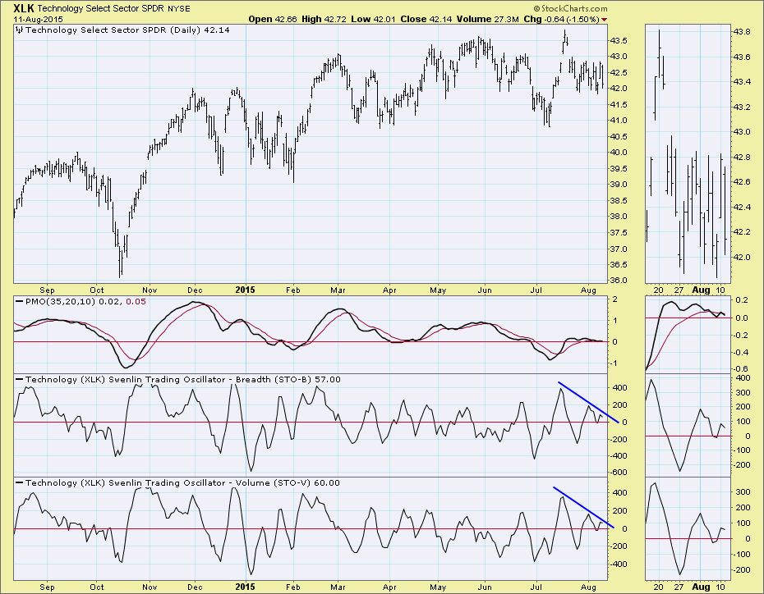Screen dimensions: 764x594
Task: Click the Swenlin Trading Oscillator Breadth (STO-B) legend
Action: click(x=182, y=380)
